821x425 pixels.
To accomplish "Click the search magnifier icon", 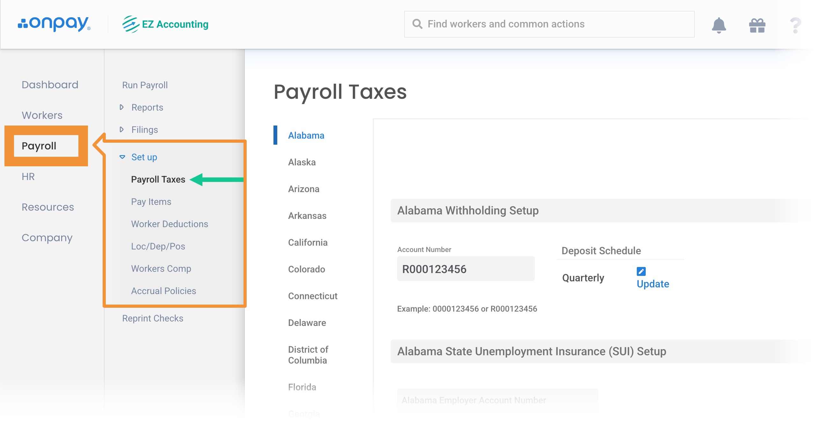I will point(417,24).
